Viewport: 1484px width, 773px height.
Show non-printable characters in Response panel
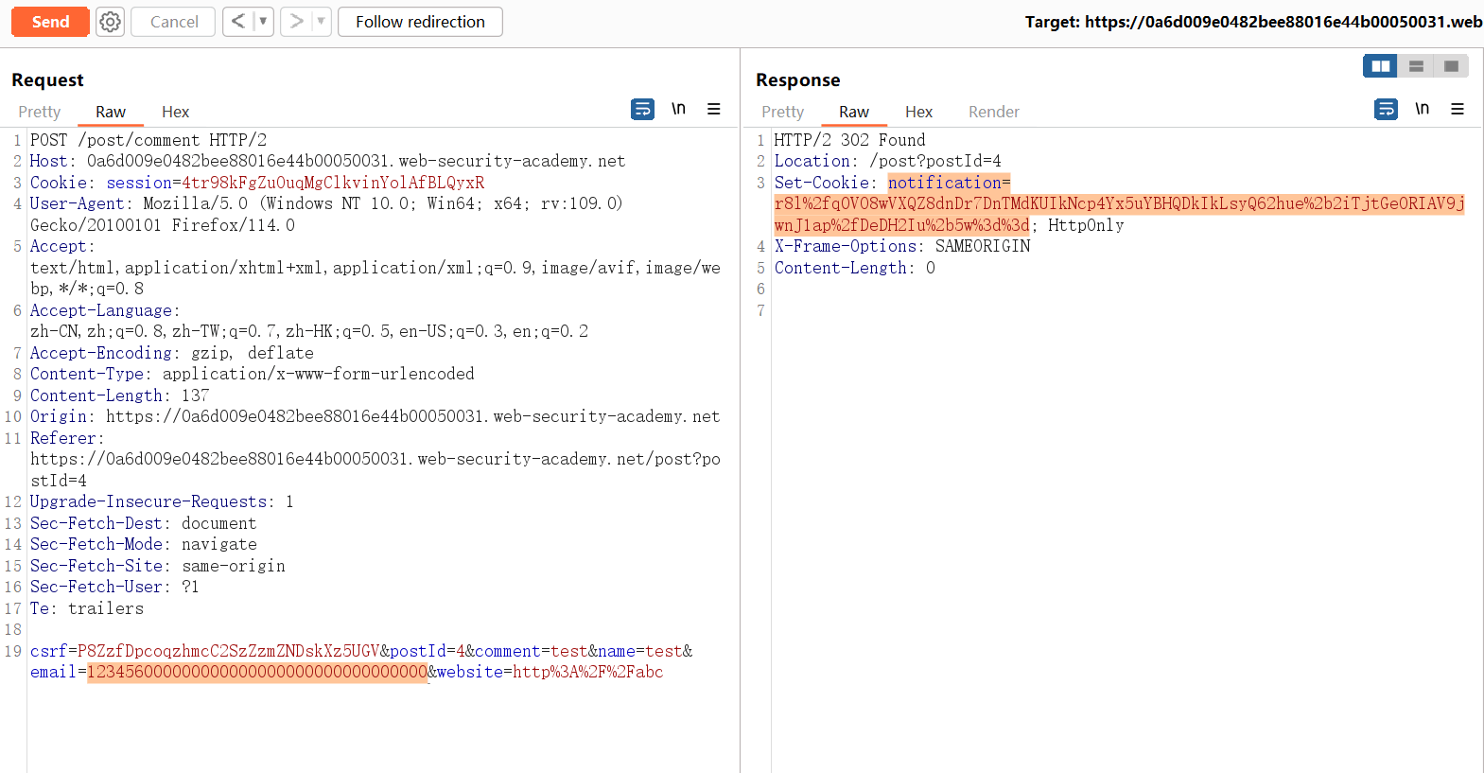click(1422, 110)
